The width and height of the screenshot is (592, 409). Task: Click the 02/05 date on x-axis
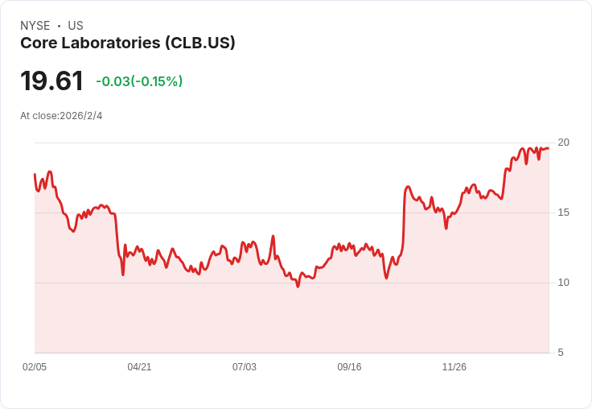tap(35, 367)
